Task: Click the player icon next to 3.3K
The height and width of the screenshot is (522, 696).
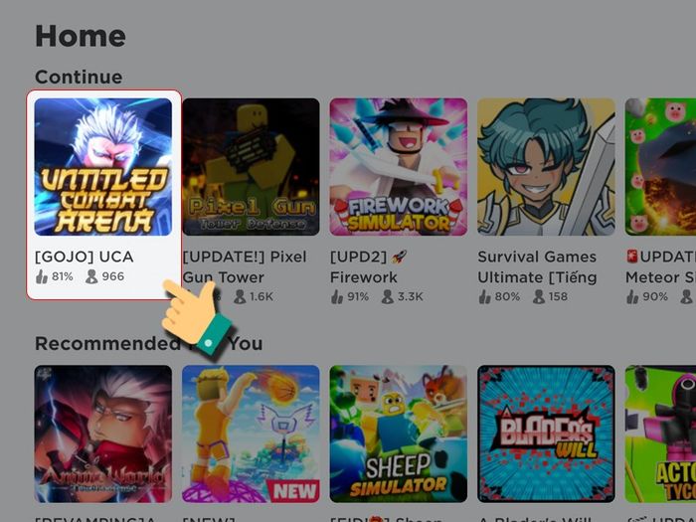Action: click(x=388, y=296)
